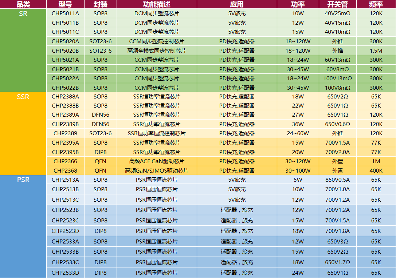Click switch cell 650V1.7Ω
The image size is (396, 278).
click(338, 262)
